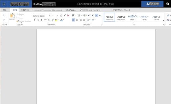Viewport: 171px width, 104px height.
Task: Open the FILE tab
Action: [5, 10]
